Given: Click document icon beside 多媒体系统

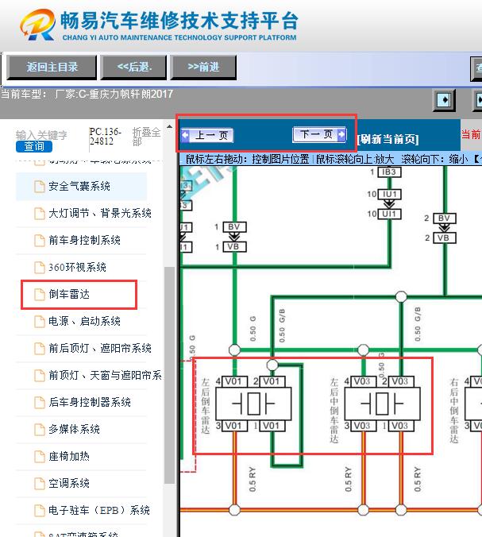Looking at the screenshot, I should click(40, 430).
